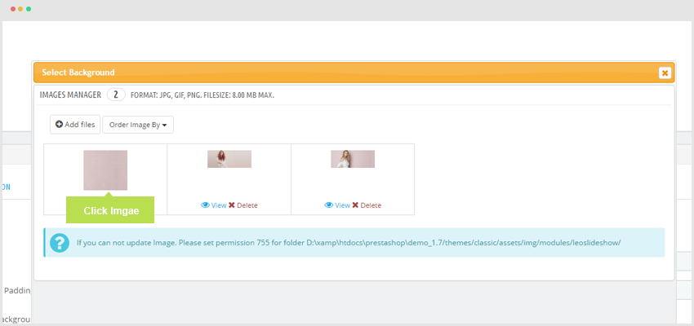This screenshot has height=326, width=694.
Task: View the red-haired woman image
Action: click(214, 205)
